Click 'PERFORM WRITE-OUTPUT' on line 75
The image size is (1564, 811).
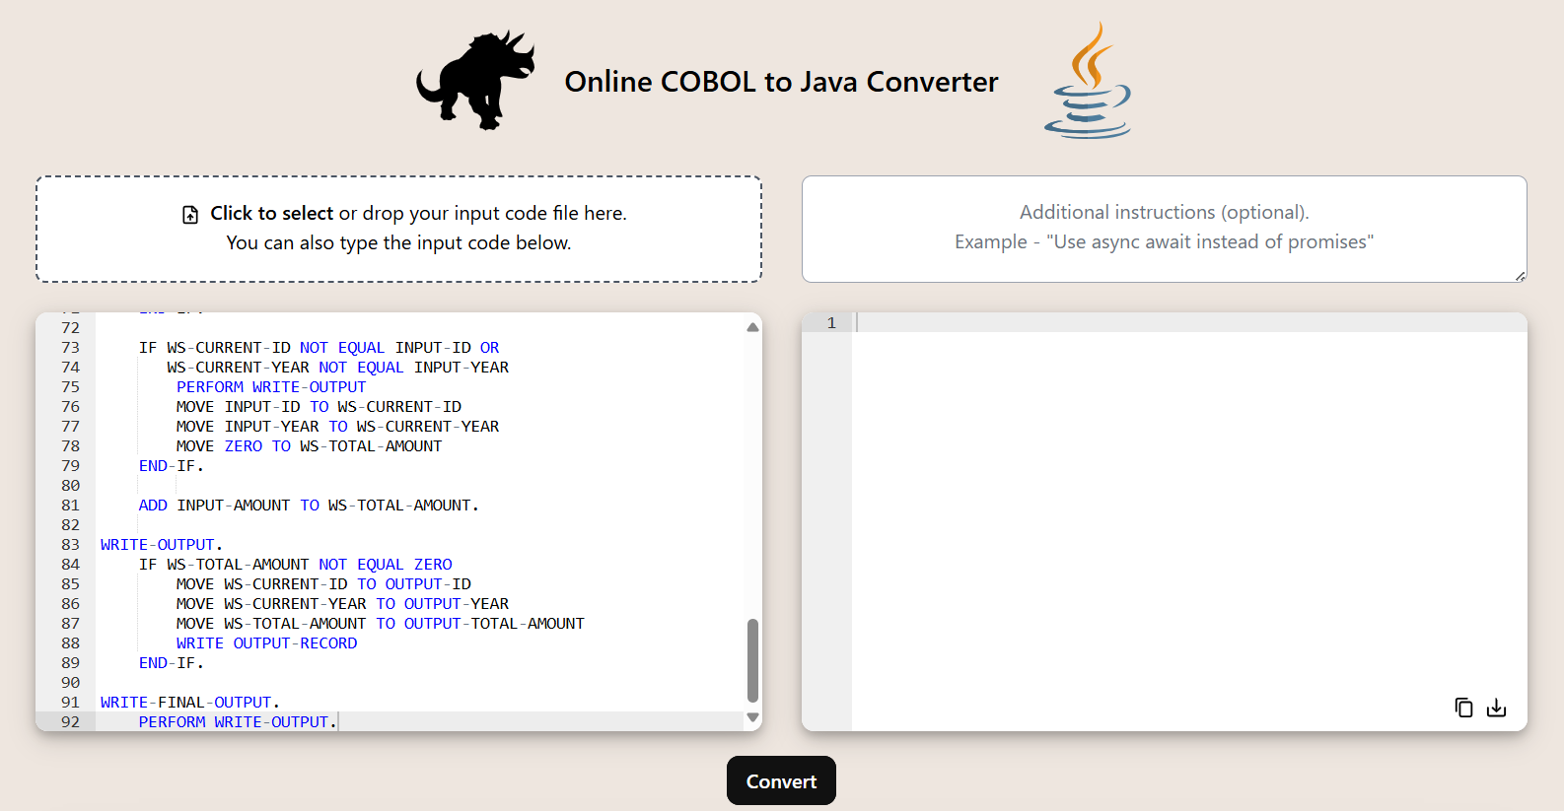[271, 387]
